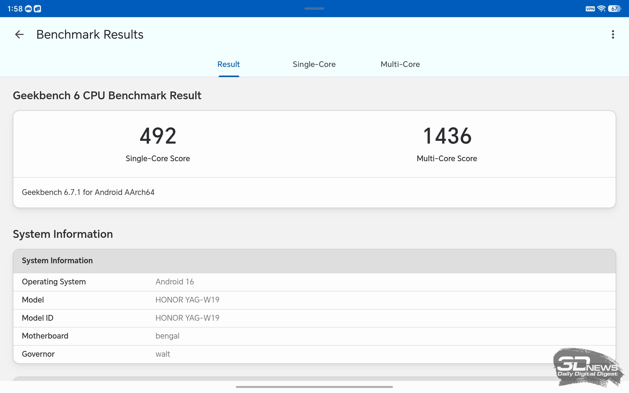Tap the game controller notification icon
This screenshot has height=393, width=629.
point(28,9)
